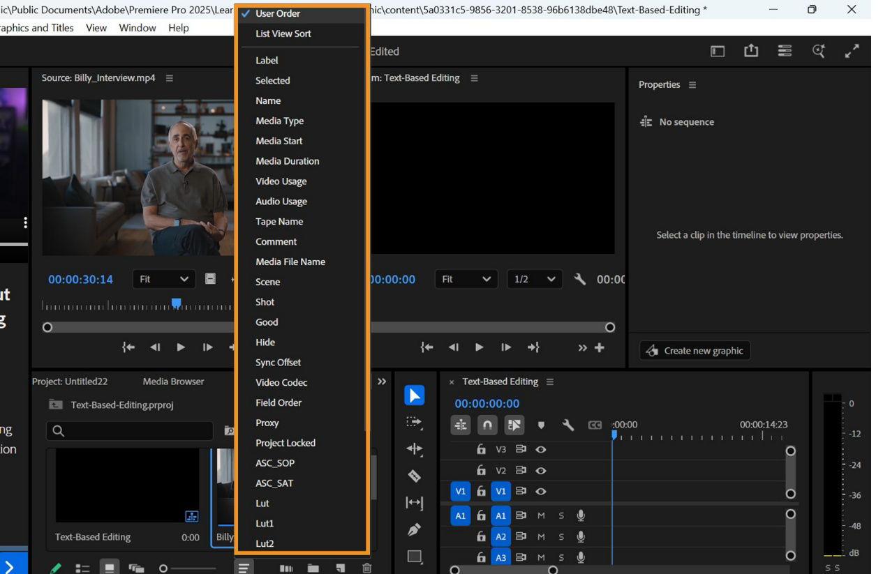Mute audio track A2 with the M button

point(542,536)
